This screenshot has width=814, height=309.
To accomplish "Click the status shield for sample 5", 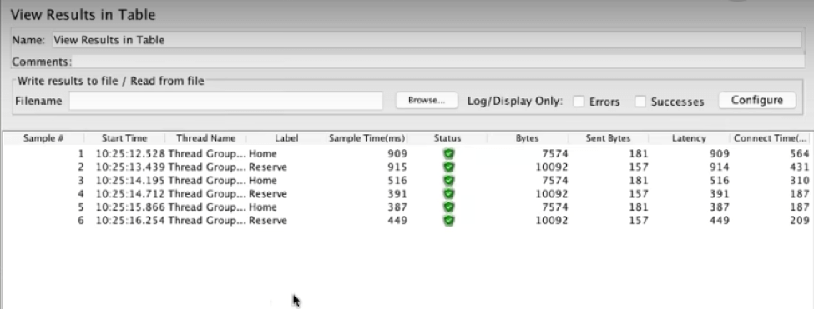I will [x=448, y=207].
